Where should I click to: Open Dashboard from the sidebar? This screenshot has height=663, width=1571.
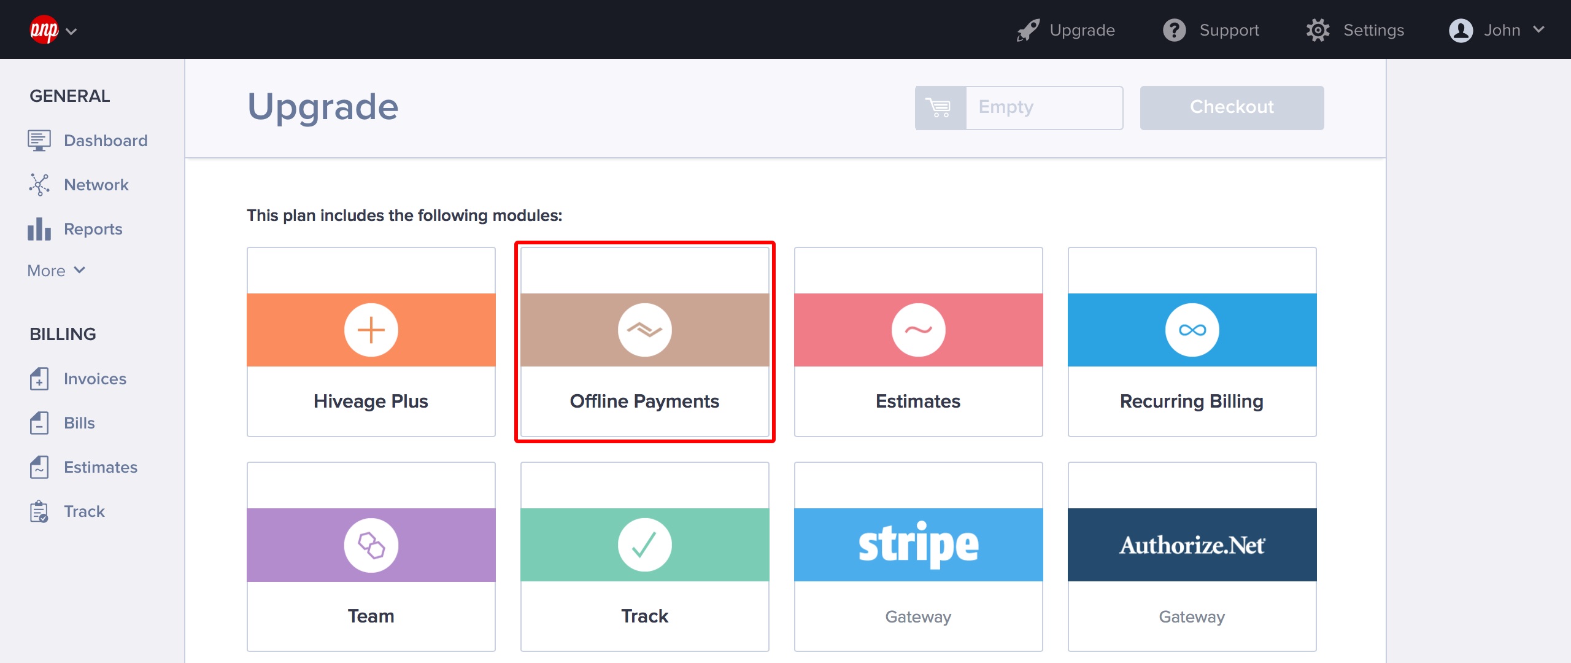(105, 141)
